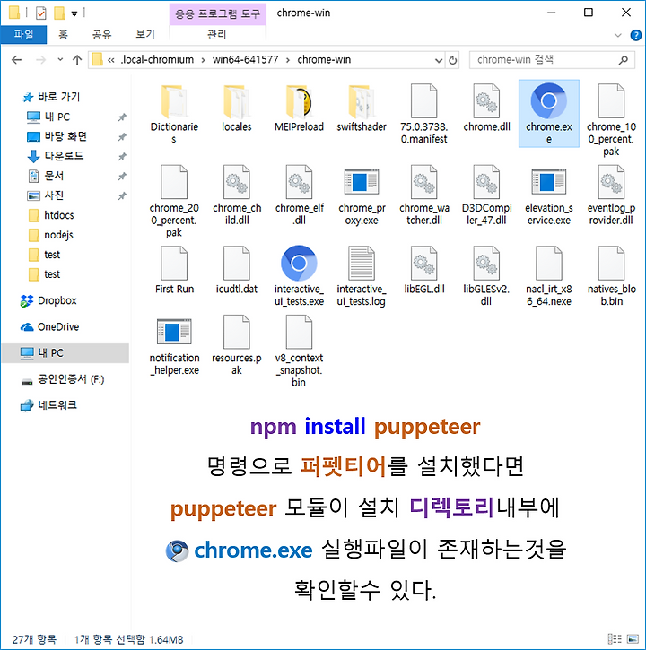Switch to the 공유 ribbon tab
The image size is (646, 650).
click(101, 34)
